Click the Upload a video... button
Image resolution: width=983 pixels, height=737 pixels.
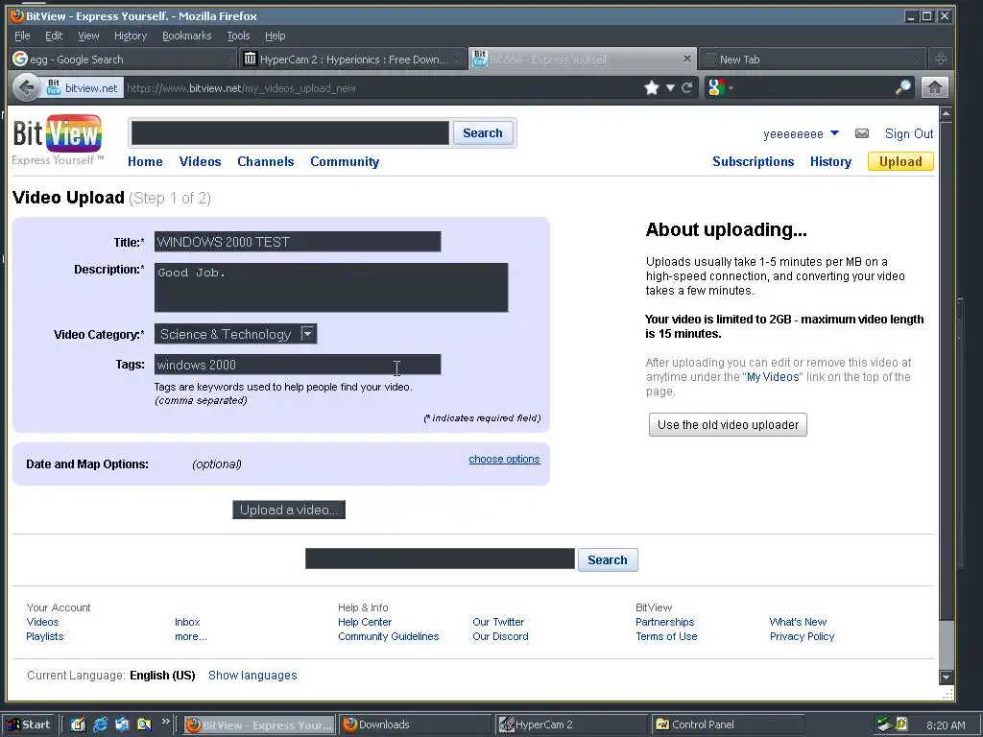289,510
